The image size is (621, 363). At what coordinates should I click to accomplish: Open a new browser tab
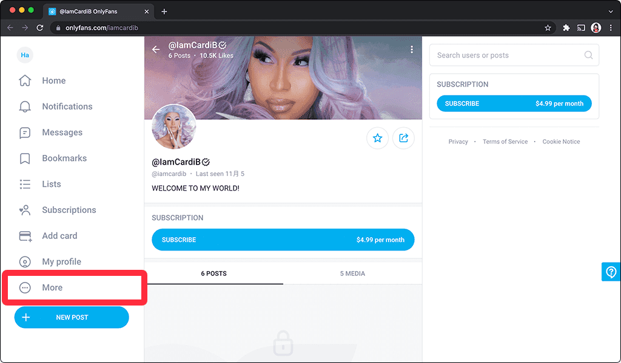click(164, 11)
